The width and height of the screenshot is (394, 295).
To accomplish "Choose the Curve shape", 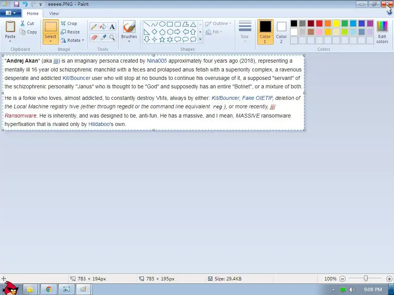I will 155,24.
